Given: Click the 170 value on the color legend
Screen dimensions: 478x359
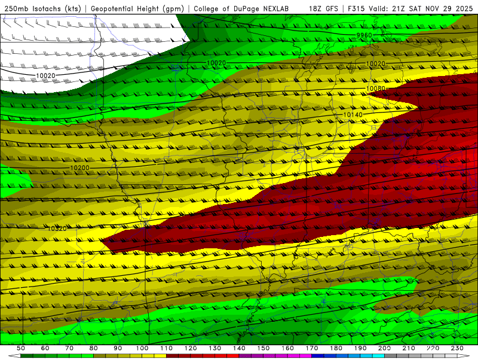Looking at the screenshot, I should click(312, 348).
